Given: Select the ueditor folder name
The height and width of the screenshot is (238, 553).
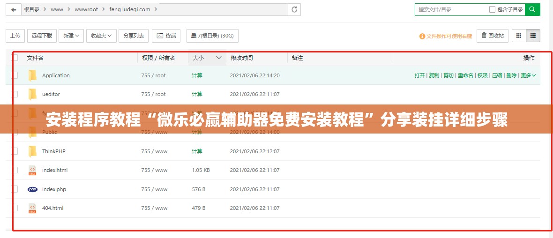Looking at the screenshot, I should (x=51, y=94).
